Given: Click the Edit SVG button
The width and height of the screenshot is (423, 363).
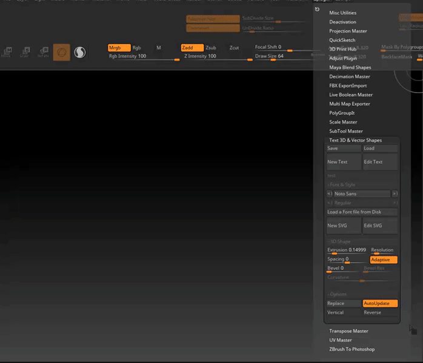Looking at the screenshot, I should click(x=380, y=226).
